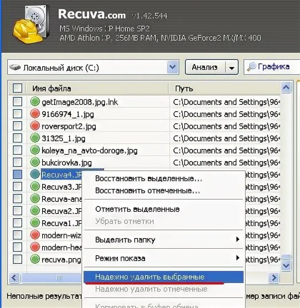This screenshot has height=308, width=300.
Task: Click the green status dot of Recuva-ana row
Action: 35,199
